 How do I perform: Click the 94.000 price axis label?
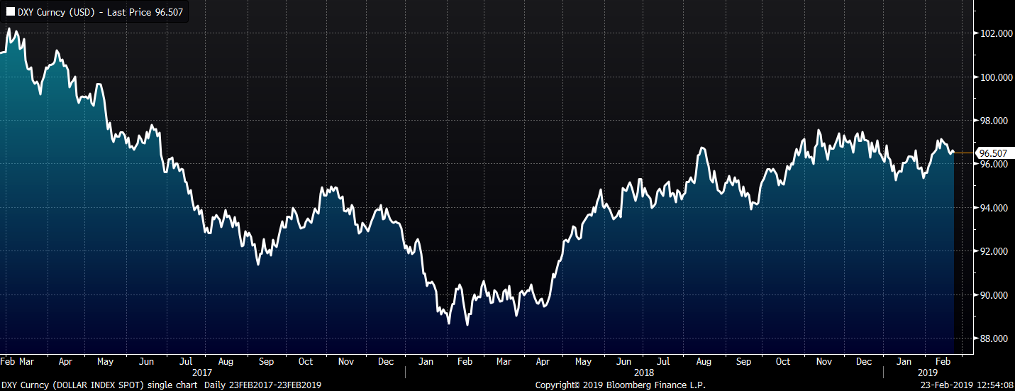tap(993, 208)
